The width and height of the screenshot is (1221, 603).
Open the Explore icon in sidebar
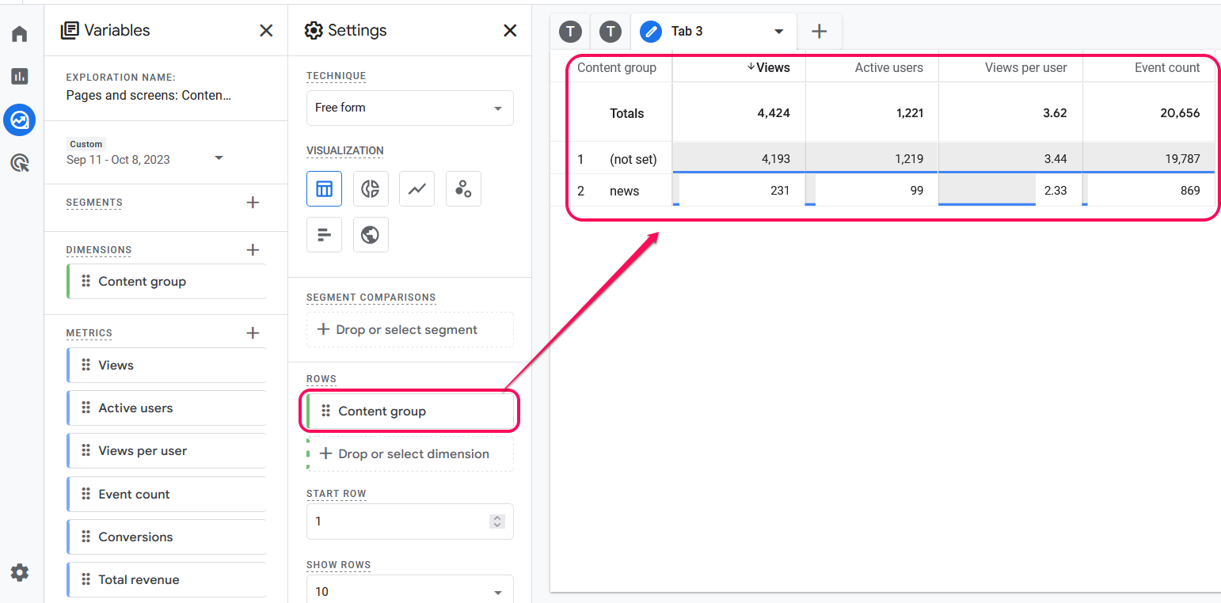(20, 120)
